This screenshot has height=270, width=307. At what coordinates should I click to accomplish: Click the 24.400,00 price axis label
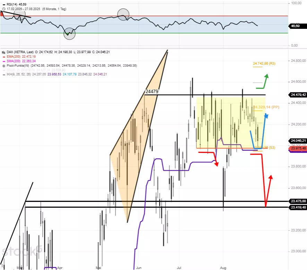298,103
